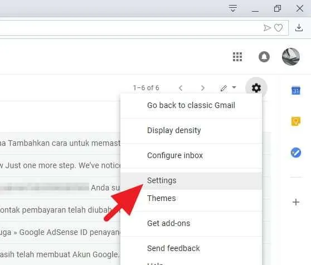The width and height of the screenshot is (311, 265).
Task: Click the browser download icon
Action: (x=299, y=27)
